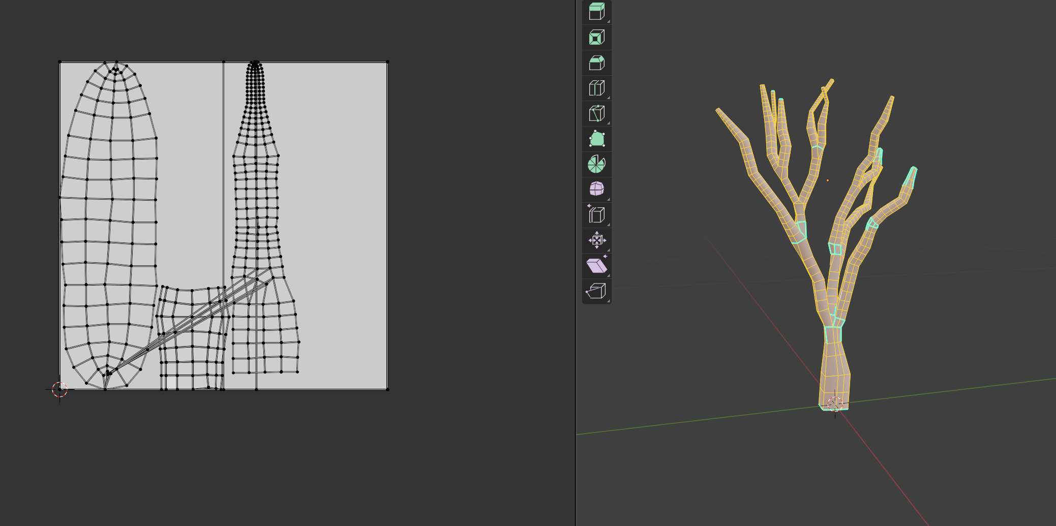
Task: Select the Rip Region tool
Action: tap(596, 291)
